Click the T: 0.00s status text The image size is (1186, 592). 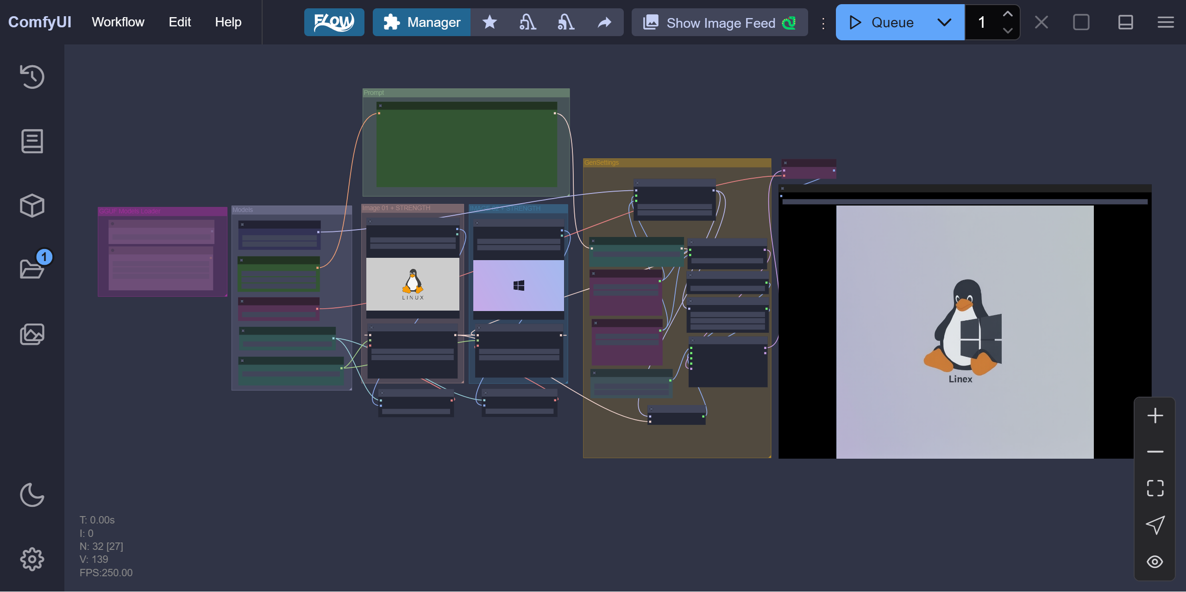pyautogui.click(x=97, y=520)
